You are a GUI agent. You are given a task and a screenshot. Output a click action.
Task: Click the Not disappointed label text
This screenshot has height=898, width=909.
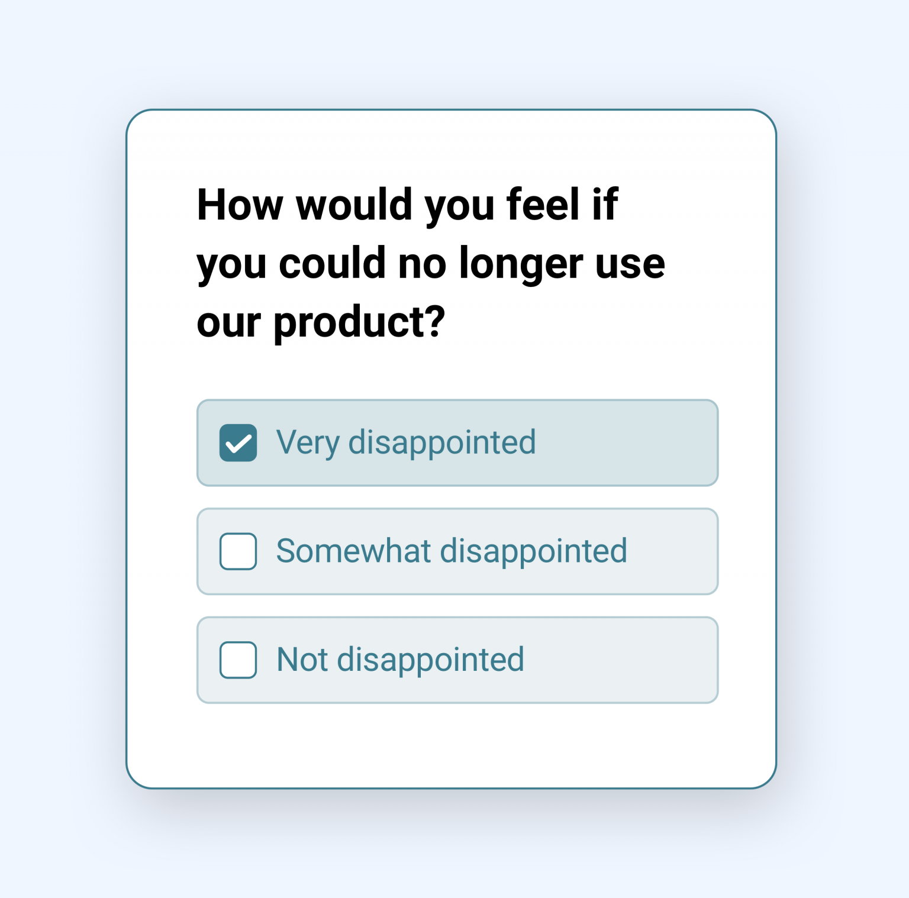pyautogui.click(x=400, y=660)
